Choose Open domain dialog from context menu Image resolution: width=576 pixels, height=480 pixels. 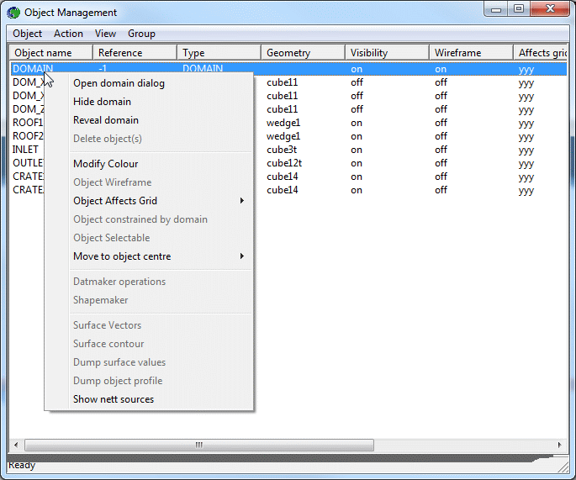click(119, 83)
